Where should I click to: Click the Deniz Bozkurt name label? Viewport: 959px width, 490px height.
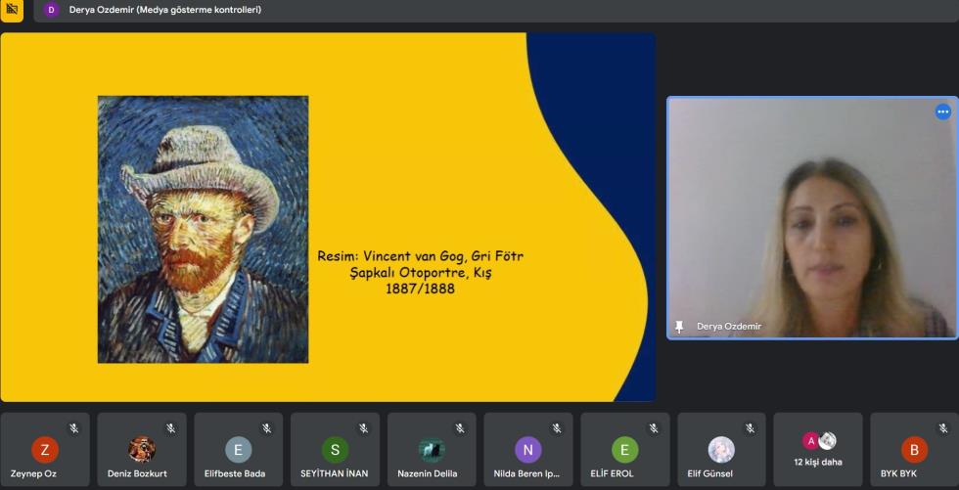[x=137, y=473]
